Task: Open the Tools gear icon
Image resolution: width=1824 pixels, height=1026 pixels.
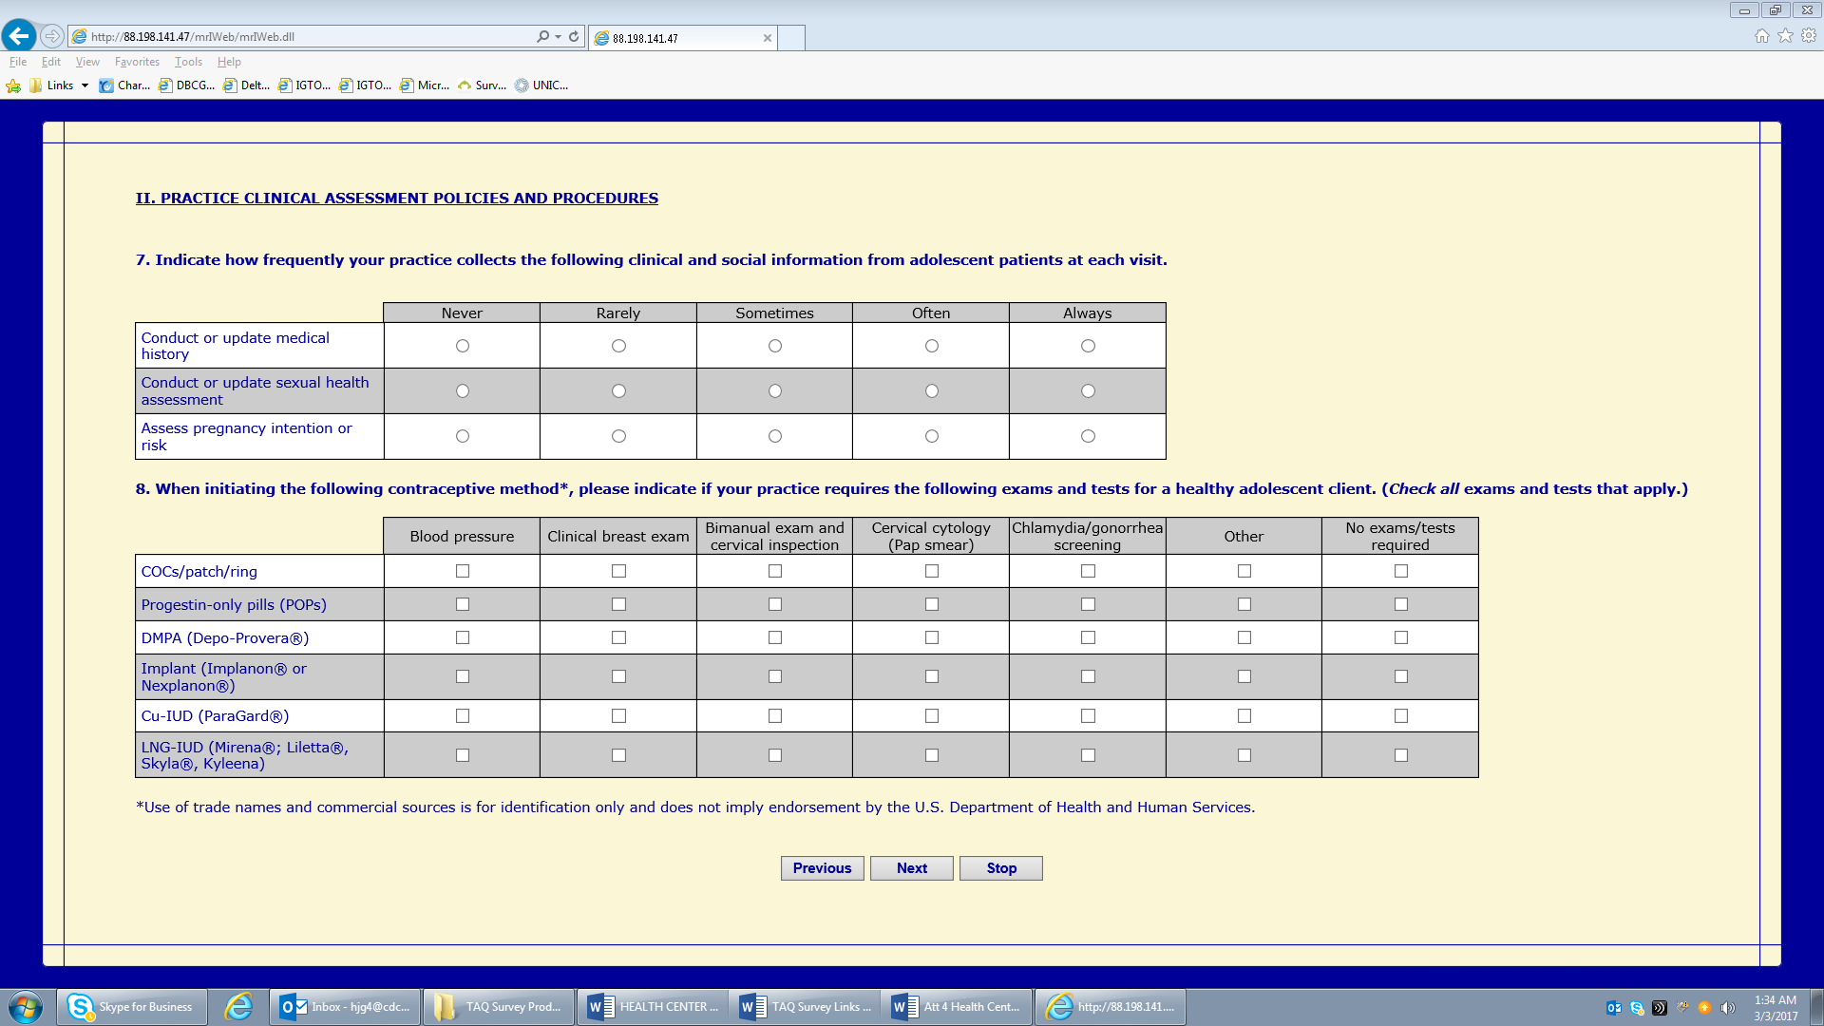Action: pos(1809,36)
